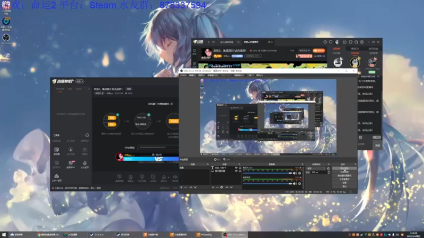Open orientation dropdown beside Huya tool logo

tap(80, 81)
